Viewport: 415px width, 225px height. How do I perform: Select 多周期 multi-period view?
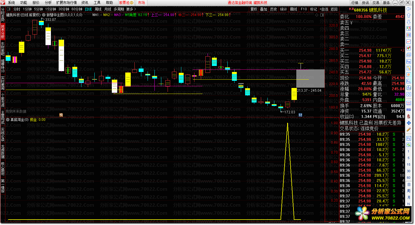[119, 9]
